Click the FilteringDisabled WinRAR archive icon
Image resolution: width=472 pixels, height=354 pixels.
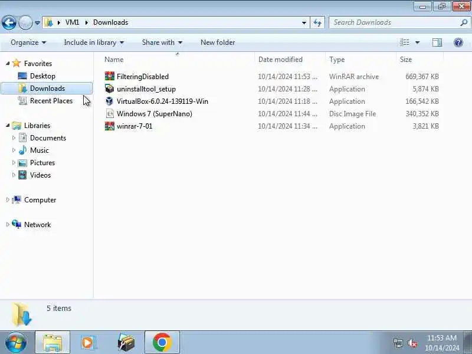pos(110,76)
